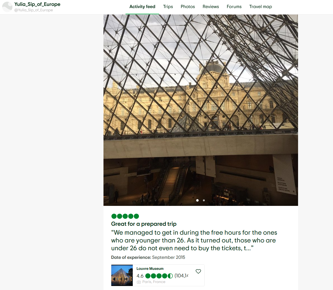Go to the Photos tab
The width and height of the screenshot is (333, 290).
[x=188, y=7]
